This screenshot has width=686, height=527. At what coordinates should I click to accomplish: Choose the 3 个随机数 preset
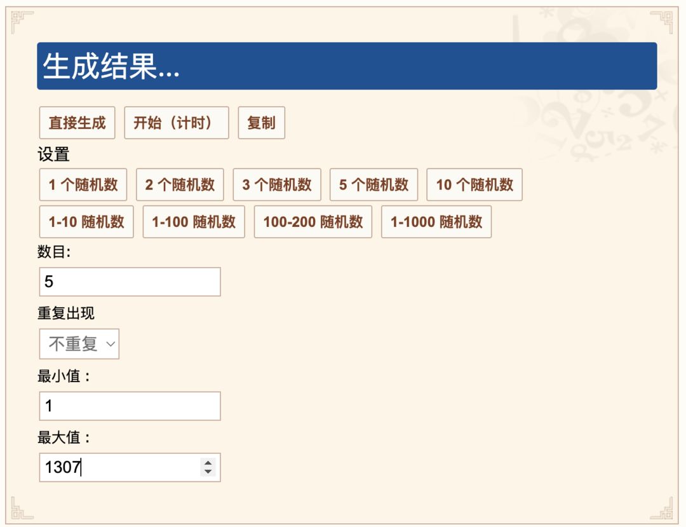pos(277,184)
